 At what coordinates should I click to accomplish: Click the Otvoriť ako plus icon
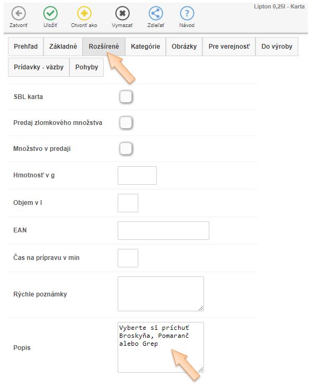tap(84, 13)
